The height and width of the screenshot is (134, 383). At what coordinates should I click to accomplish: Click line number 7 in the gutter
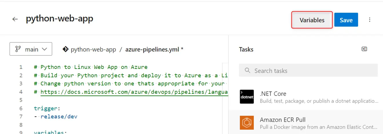pos(21,116)
